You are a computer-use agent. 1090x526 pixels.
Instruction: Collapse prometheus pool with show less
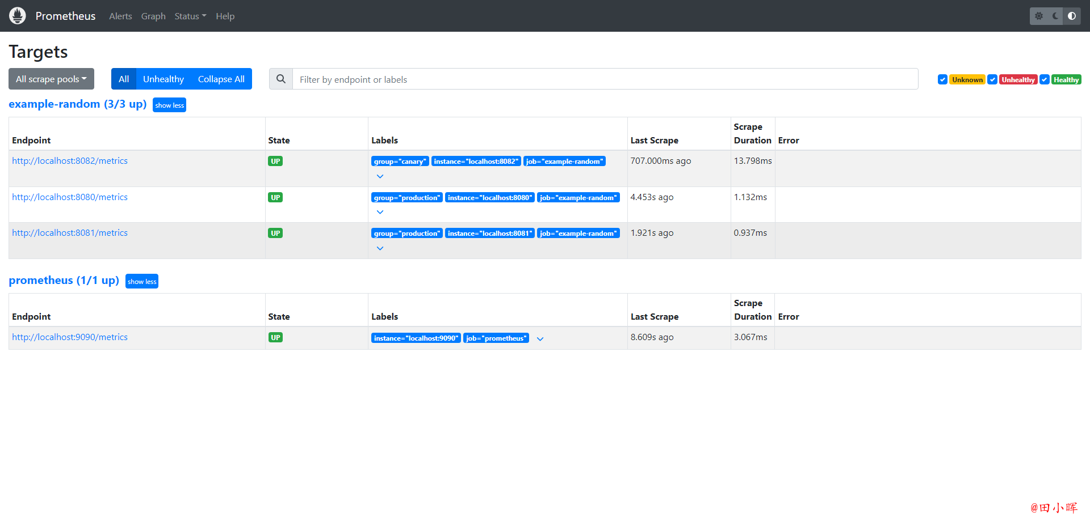click(x=142, y=282)
